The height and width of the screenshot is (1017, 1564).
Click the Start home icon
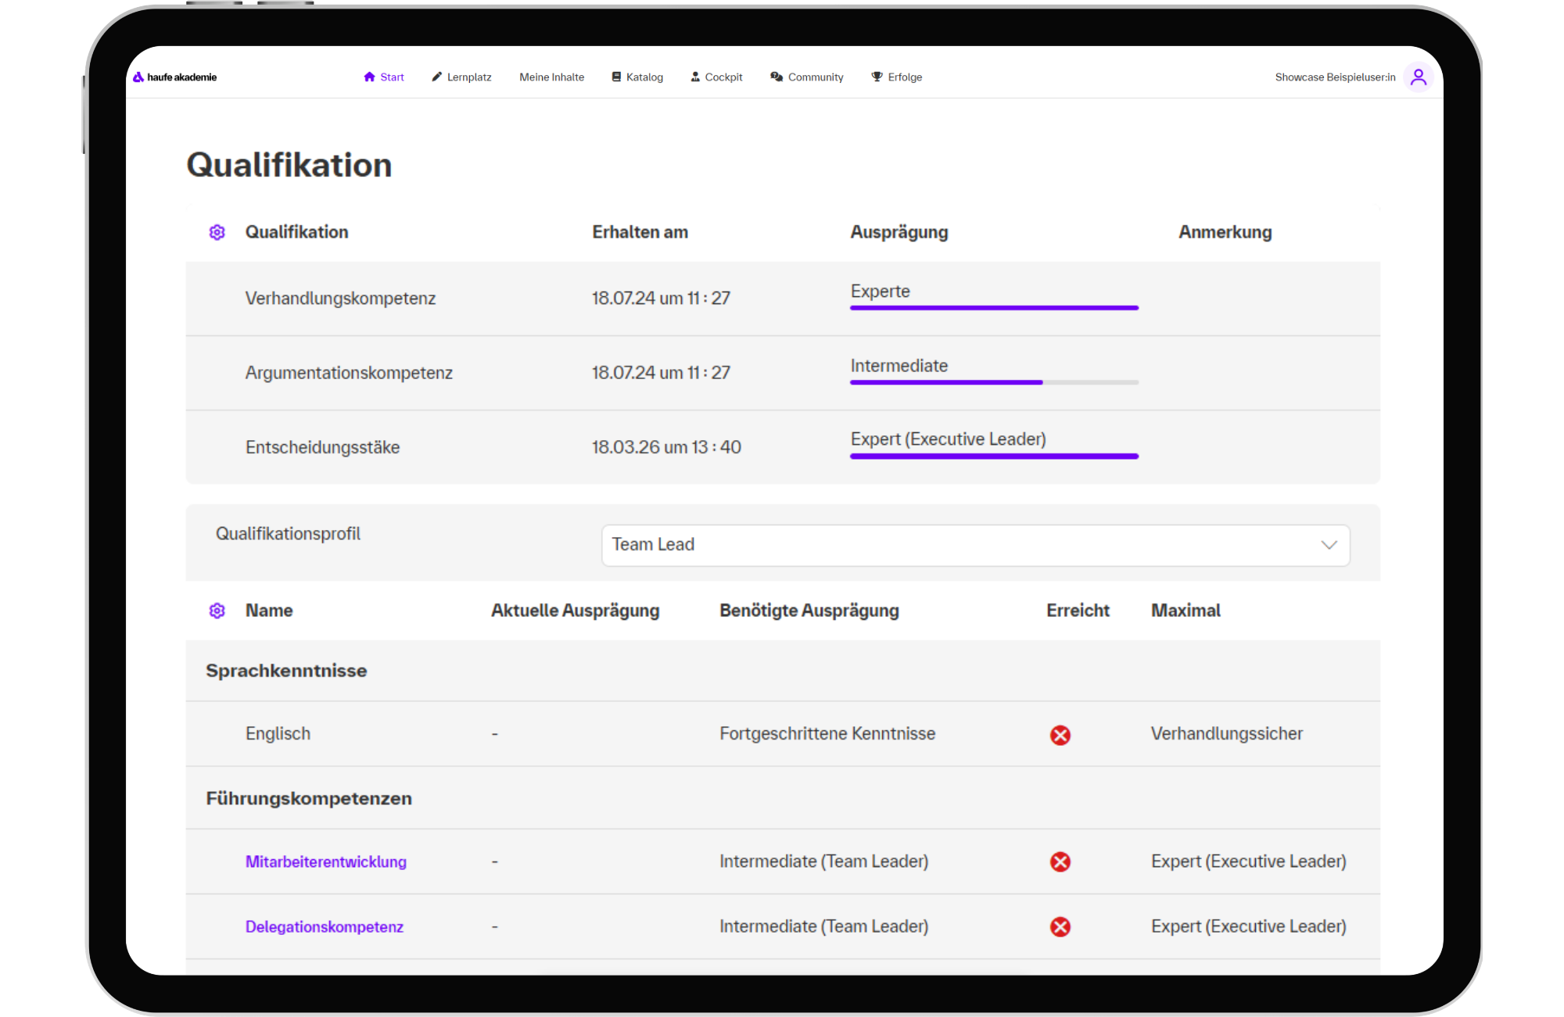[369, 77]
